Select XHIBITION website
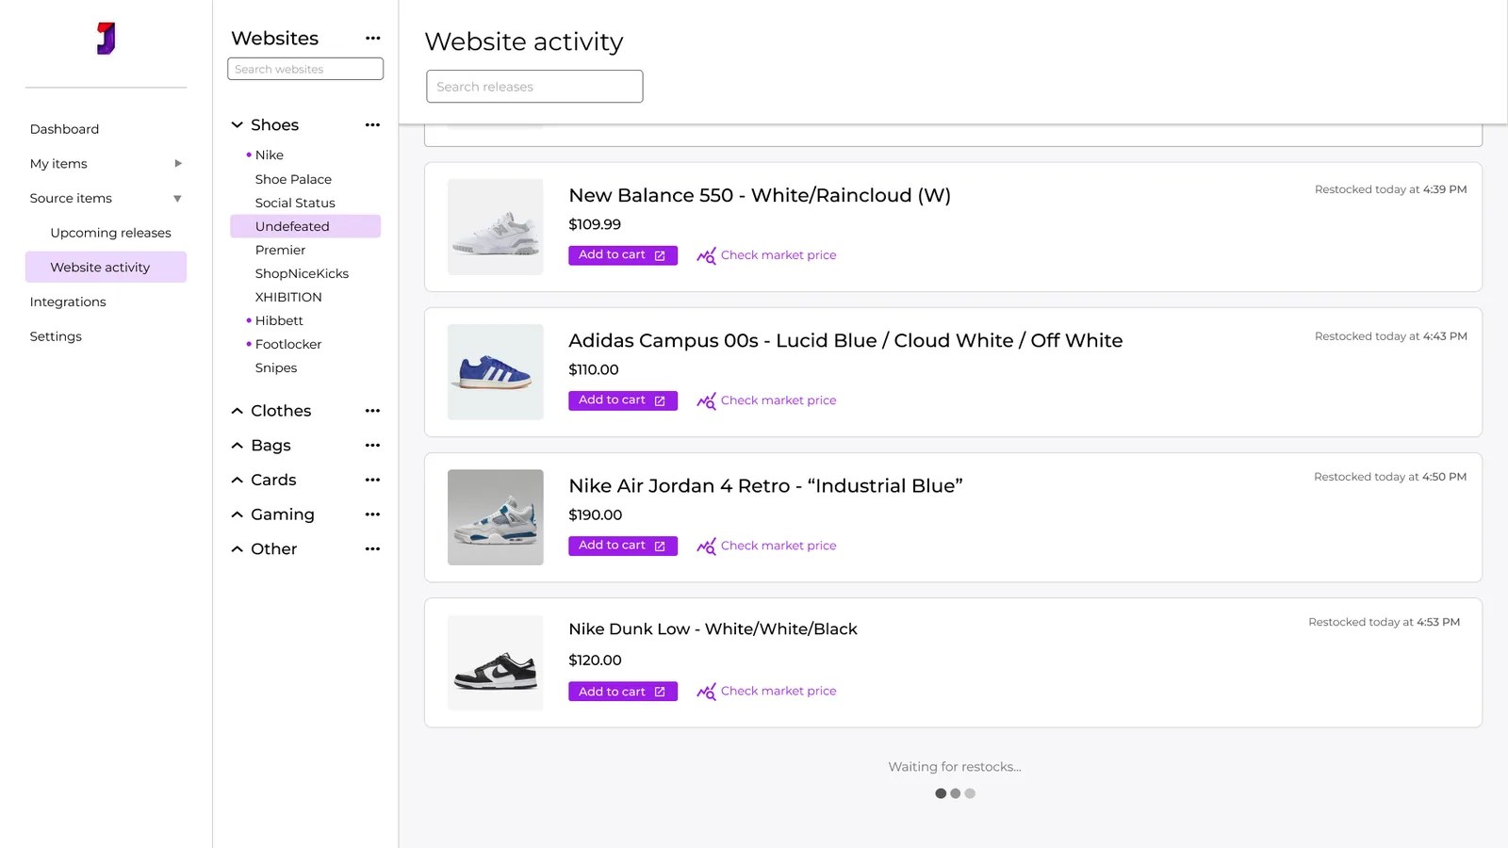 pyautogui.click(x=288, y=297)
